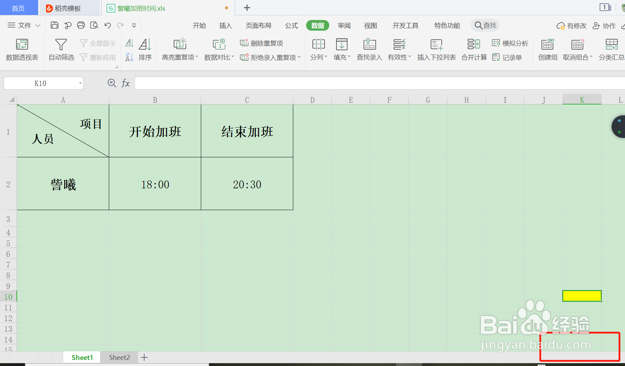Click Remove Duplicates (删除重复项)
Screen dimensions: 625x366
pyautogui.click(x=261, y=43)
